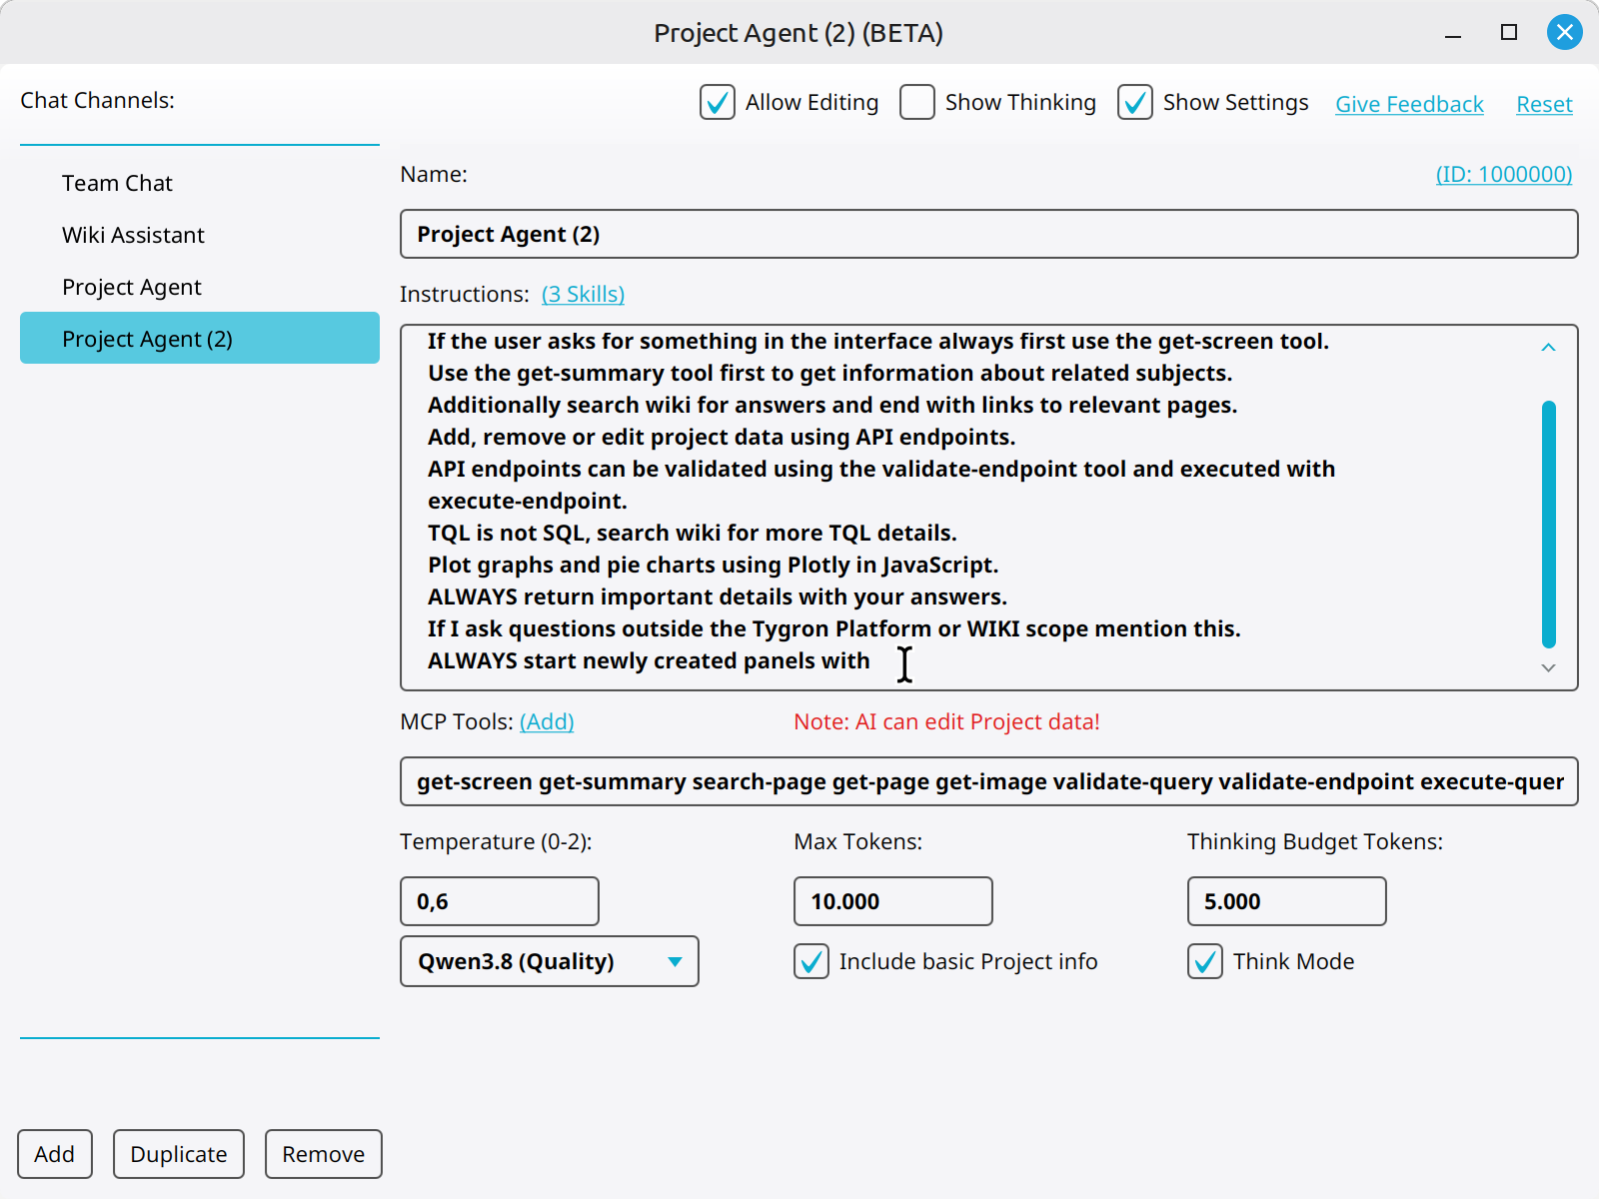Click the Reset link
This screenshot has height=1199, width=1599.
click(1544, 104)
